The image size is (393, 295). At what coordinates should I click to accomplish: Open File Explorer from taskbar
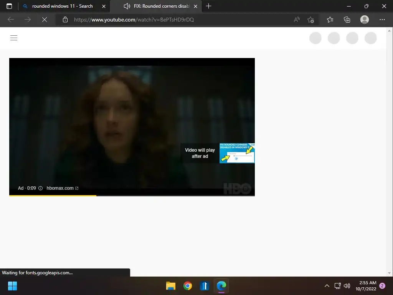click(x=171, y=286)
